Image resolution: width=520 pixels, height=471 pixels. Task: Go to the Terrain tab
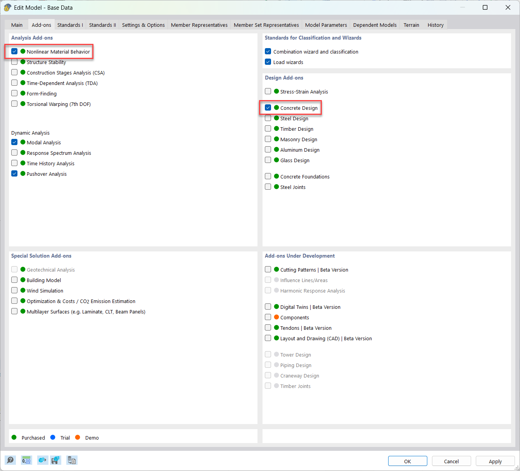(x=411, y=25)
